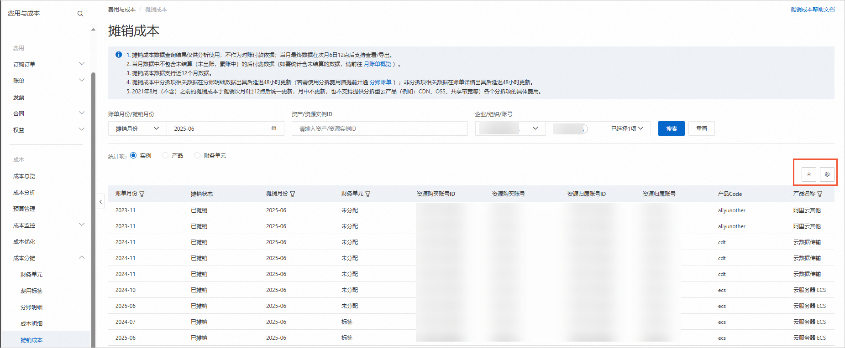
Task: Click the 摊销状态 column header
Action: (202, 194)
